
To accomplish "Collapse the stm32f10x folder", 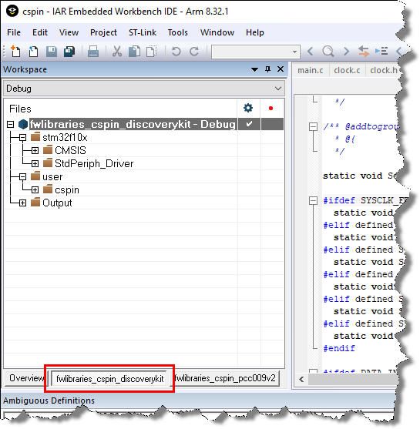I will (x=22, y=137).
